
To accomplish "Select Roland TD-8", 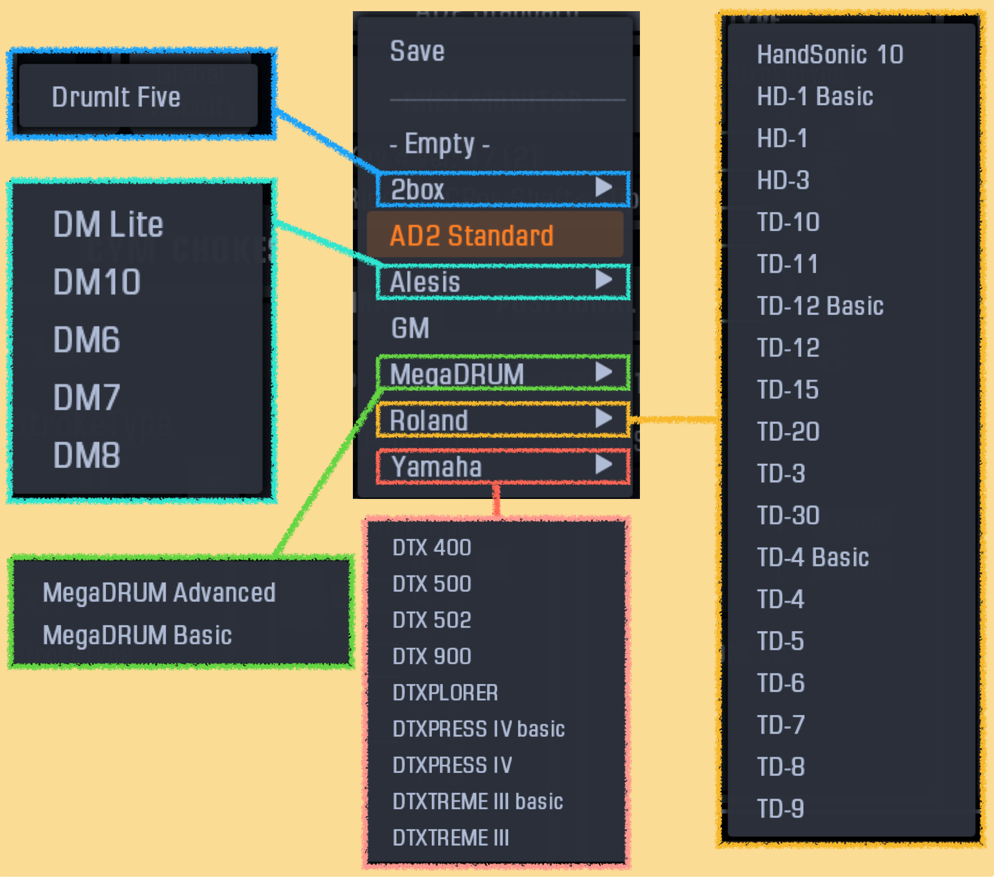I will pos(780,768).
